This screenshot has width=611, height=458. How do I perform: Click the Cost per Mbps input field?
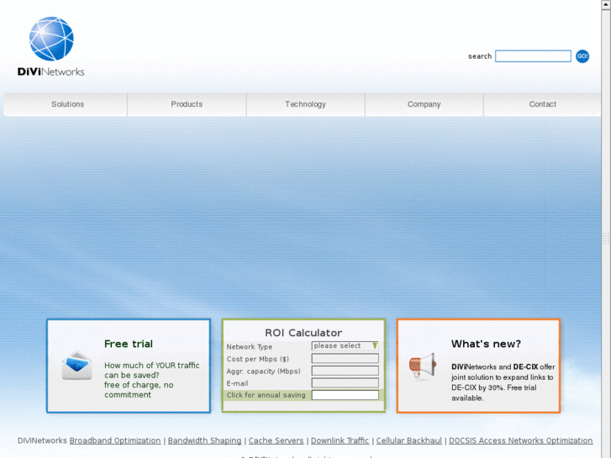[x=345, y=358]
